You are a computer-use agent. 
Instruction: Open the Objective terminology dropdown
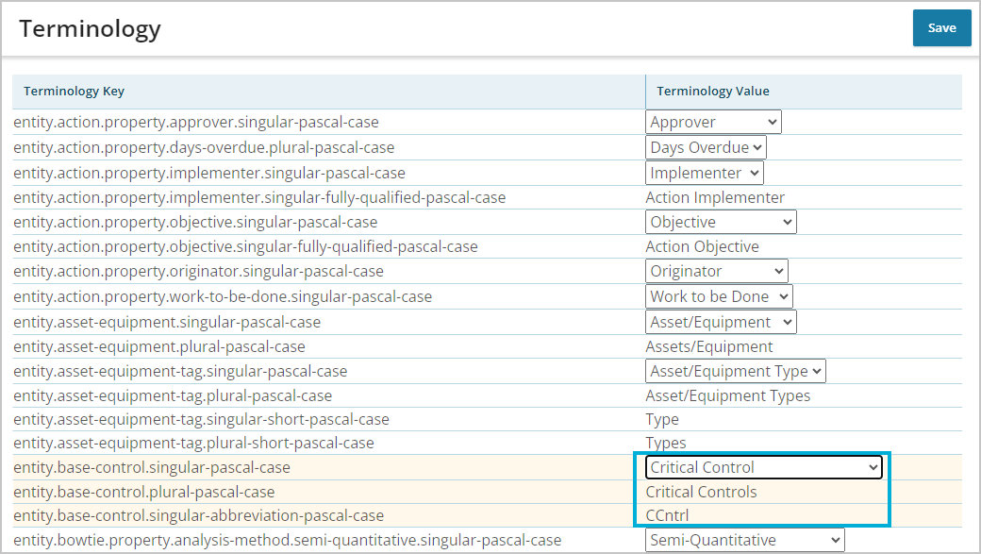721,222
